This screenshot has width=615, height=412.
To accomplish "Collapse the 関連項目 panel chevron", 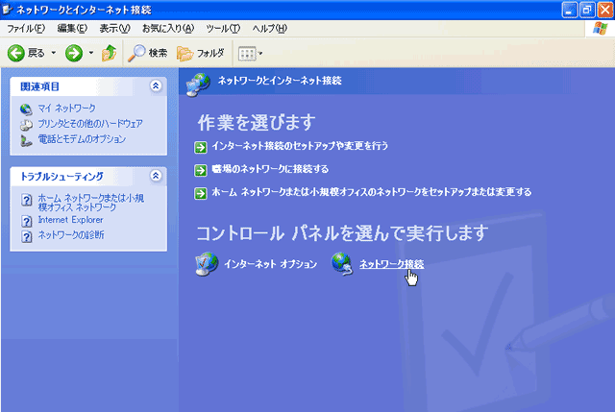I will pyautogui.click(x=156, y=85).
